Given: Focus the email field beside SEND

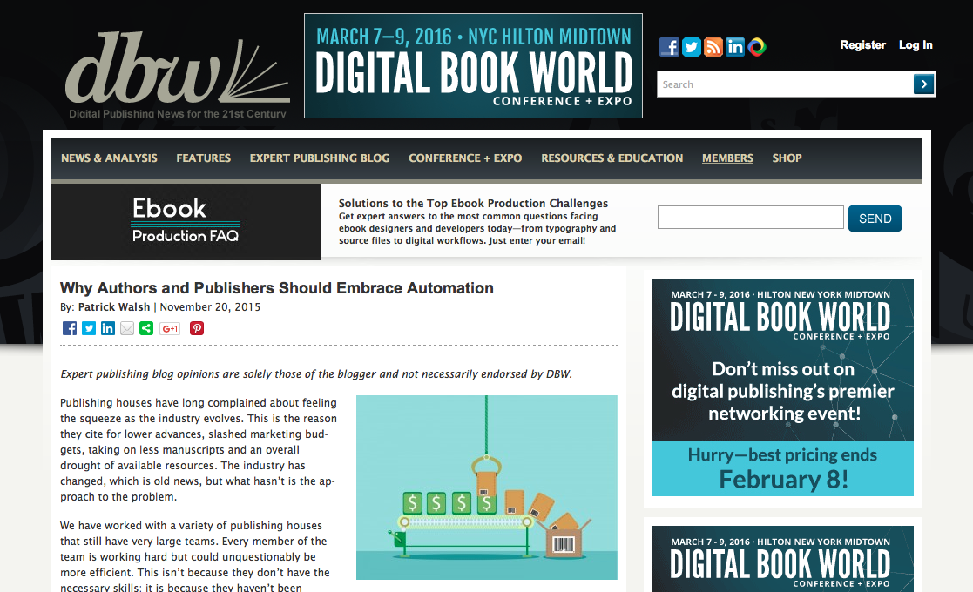Looking at the screenshot, I should pos(751,218).
